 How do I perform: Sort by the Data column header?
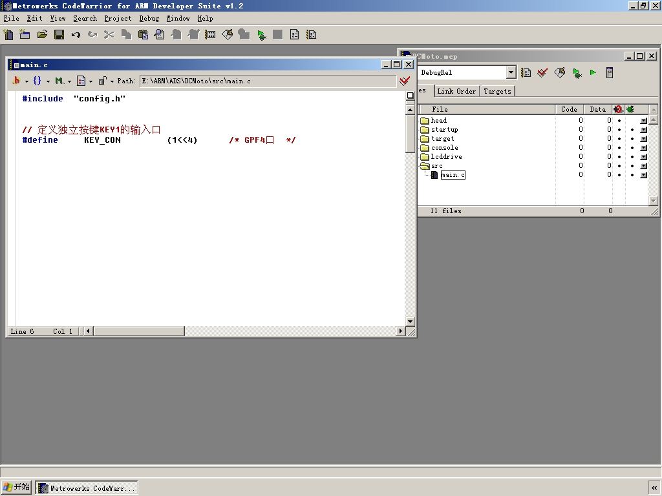(598, 109)
